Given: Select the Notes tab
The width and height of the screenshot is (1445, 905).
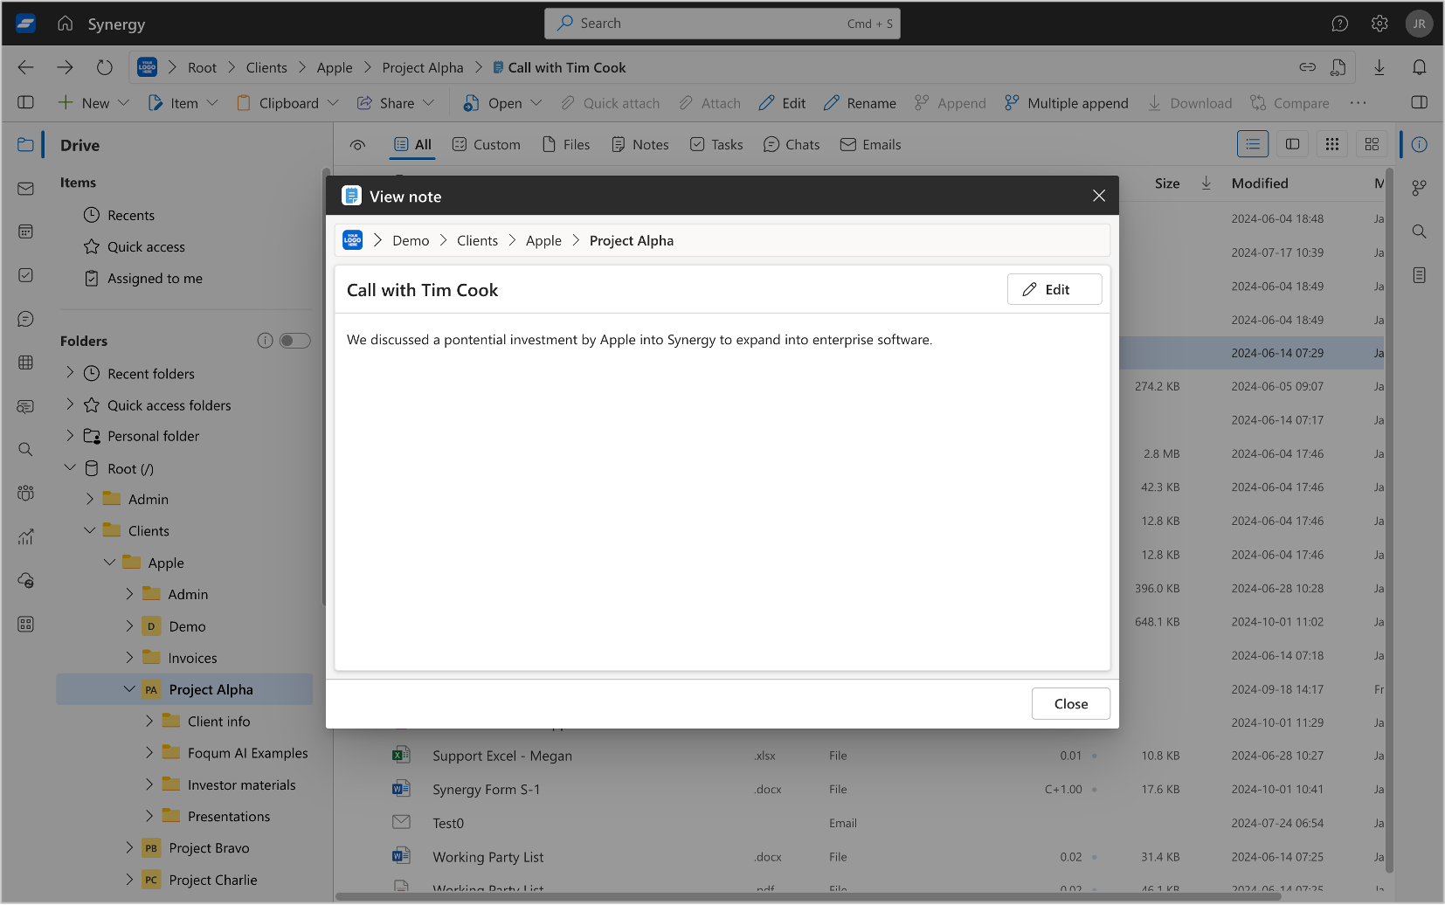Looking at the screenshot, I should tap(640, 145).
